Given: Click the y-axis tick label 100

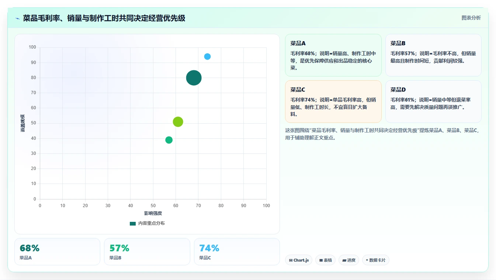Looking at the screenshot, I should click(32, 47).
